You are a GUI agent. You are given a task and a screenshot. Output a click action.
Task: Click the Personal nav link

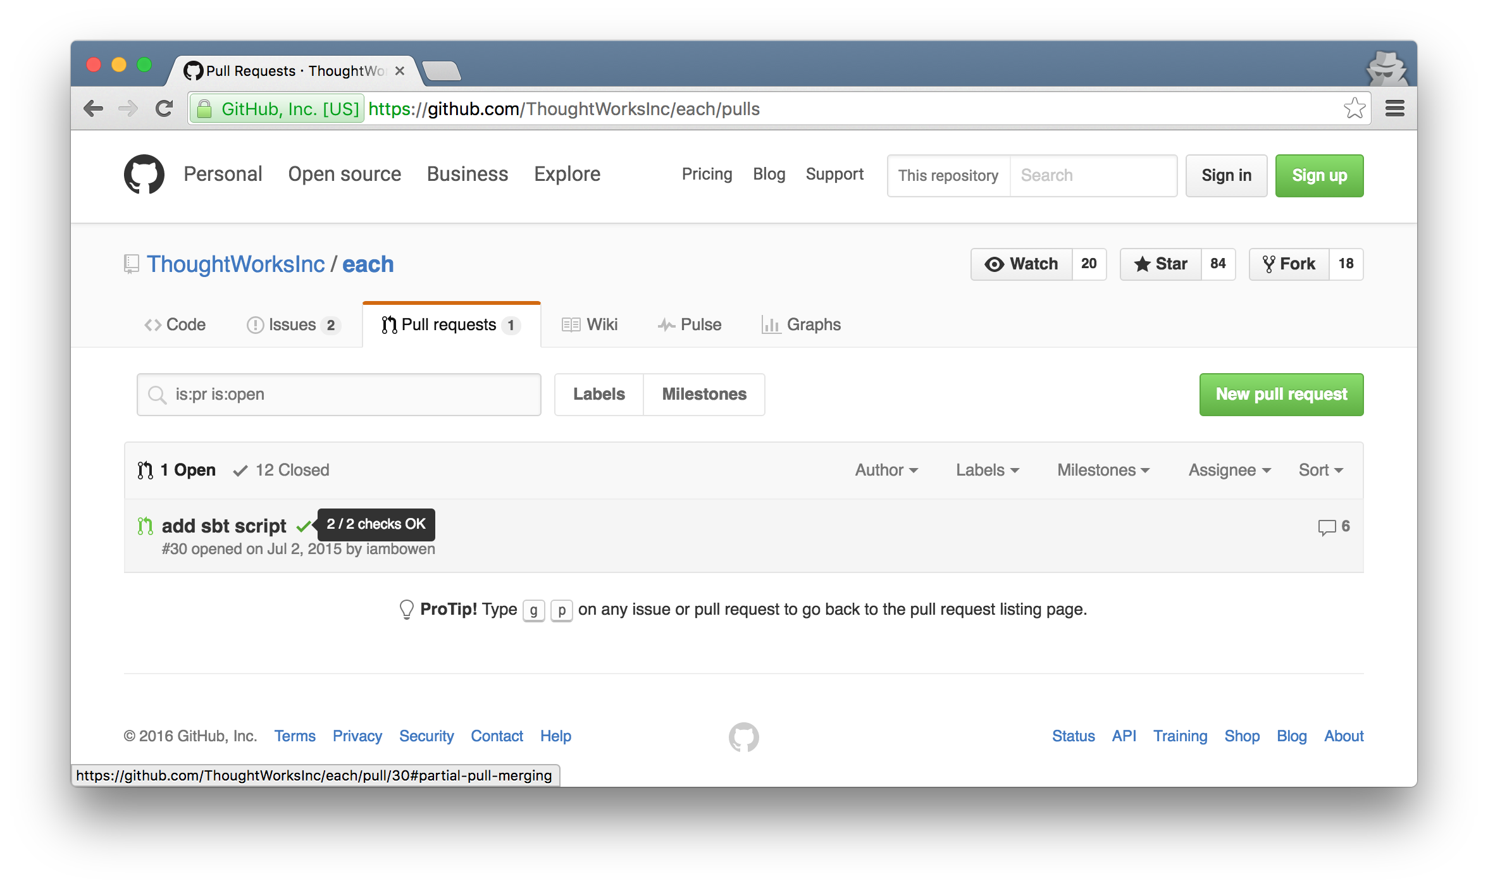(x=223, y=174)
